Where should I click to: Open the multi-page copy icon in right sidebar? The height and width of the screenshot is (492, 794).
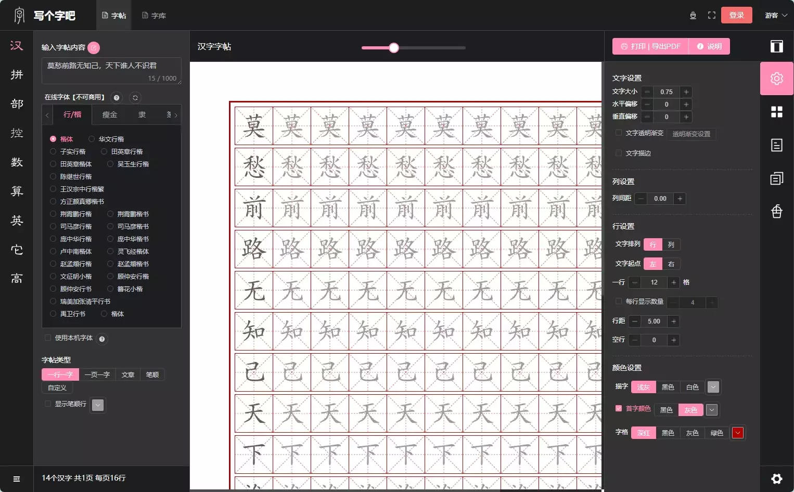click(x=777, y=178)
